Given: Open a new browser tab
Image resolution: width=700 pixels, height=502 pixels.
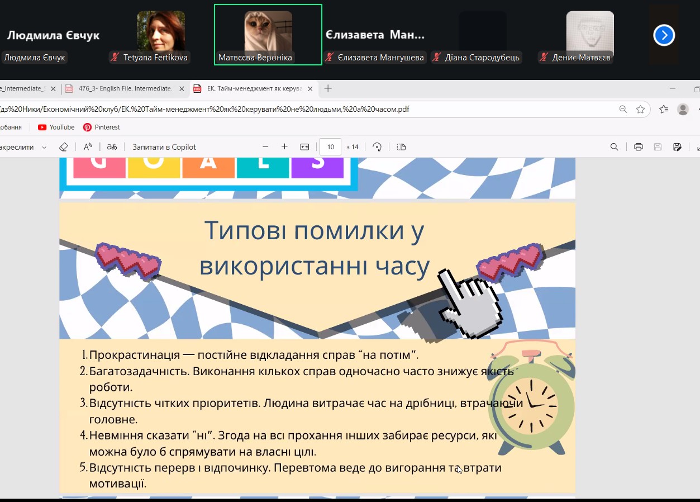Looking at the screenshot, I should tap(328, 88).
